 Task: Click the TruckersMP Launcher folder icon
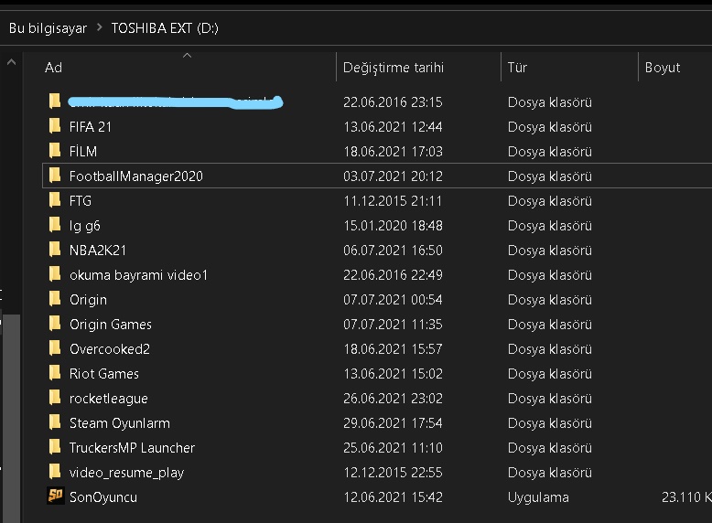55,446
